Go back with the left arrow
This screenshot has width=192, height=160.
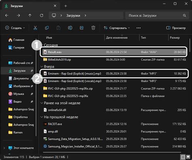pyautogui.click(x=7, y=15)
